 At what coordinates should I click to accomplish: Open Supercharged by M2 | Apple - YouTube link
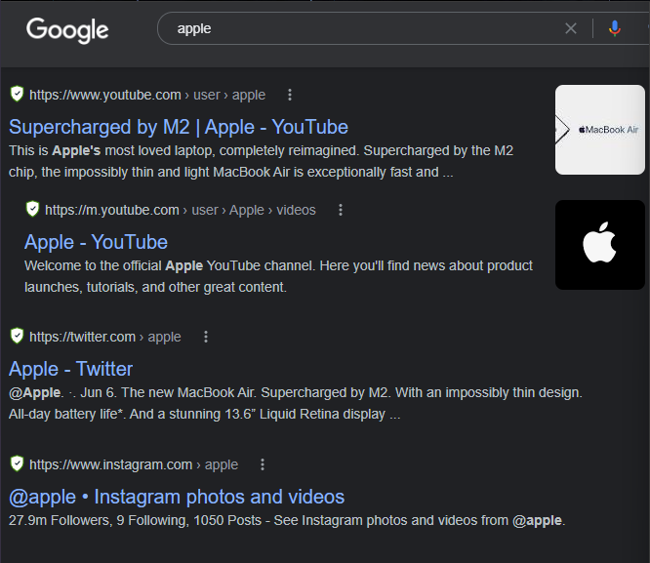179,127
